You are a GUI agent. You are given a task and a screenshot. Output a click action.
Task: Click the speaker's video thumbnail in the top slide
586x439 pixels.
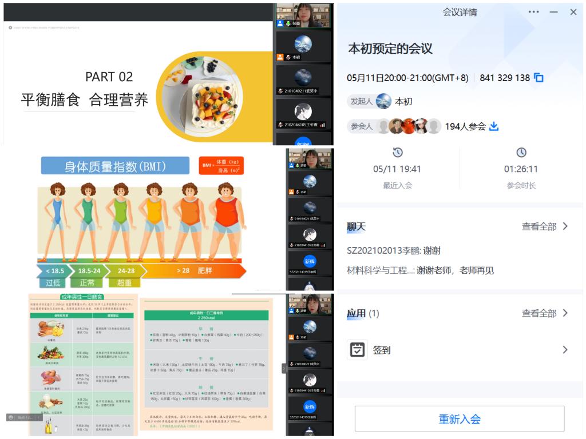coord(303,15)
